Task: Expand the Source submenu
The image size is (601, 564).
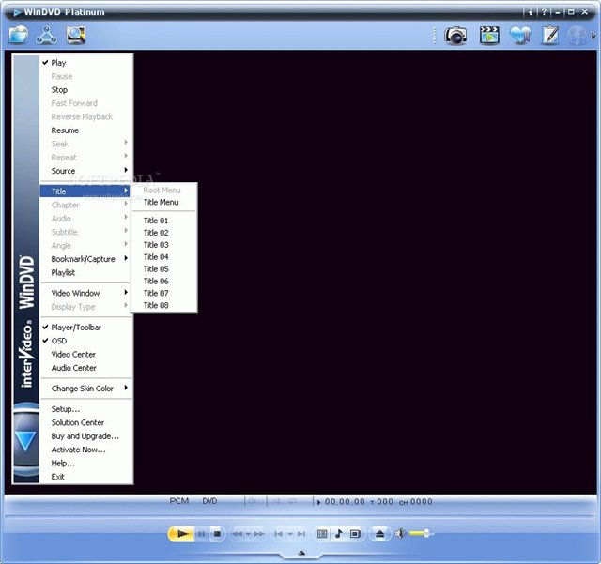Action: click(86, 171)
